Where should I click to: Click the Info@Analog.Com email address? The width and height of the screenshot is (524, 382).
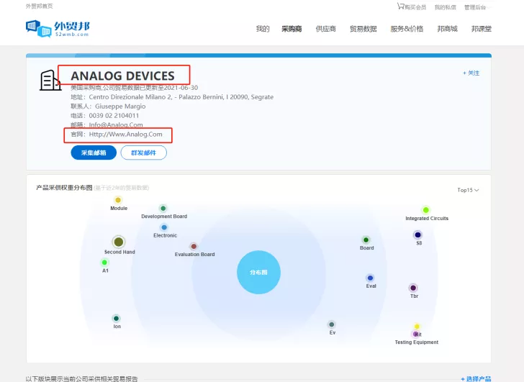point(116,125)
